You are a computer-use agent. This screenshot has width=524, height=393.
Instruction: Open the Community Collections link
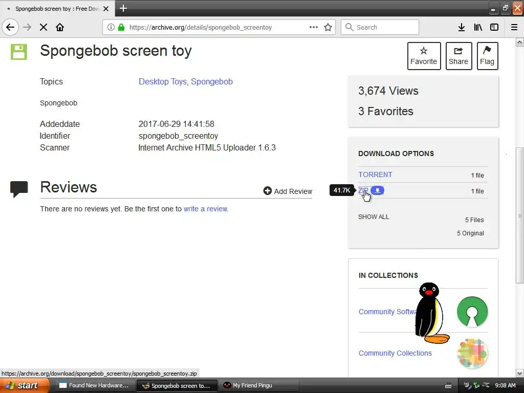[395, 353]
